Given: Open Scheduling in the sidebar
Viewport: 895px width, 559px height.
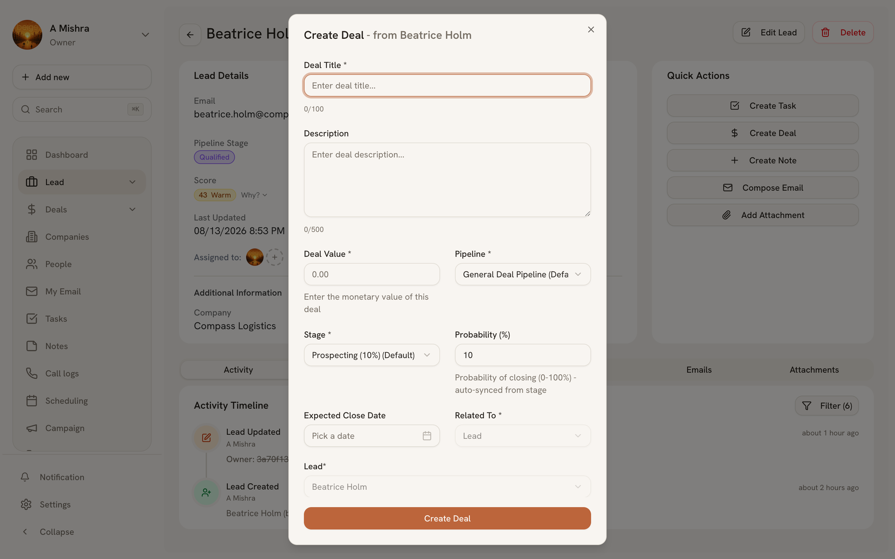Looking at the screenshot, I should tap(82, 401).
